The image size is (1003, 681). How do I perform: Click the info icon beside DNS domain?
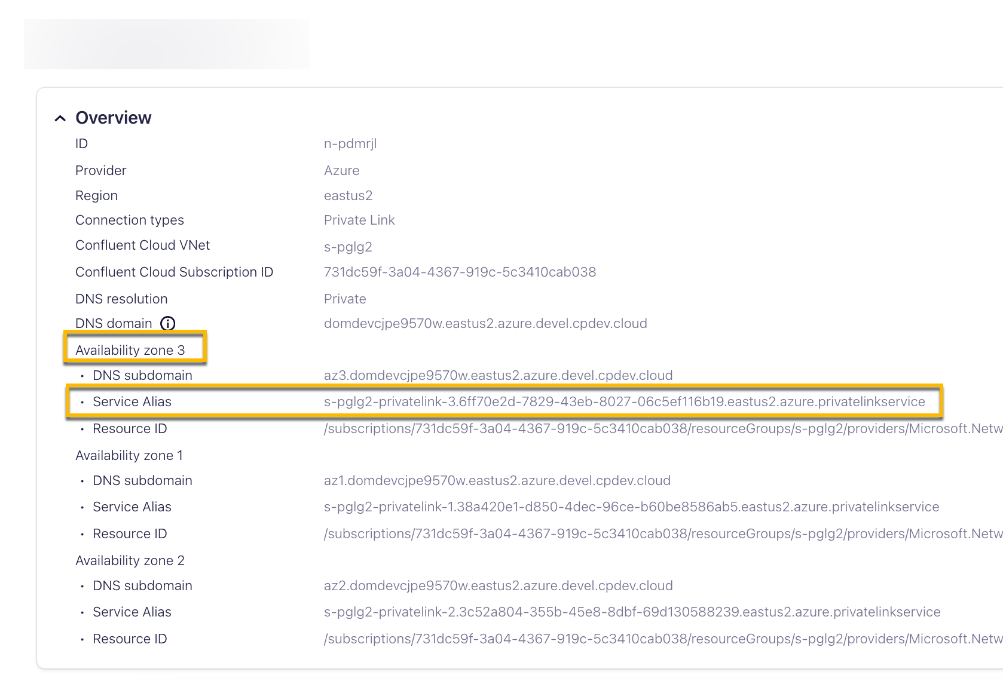tap(168, 324)
